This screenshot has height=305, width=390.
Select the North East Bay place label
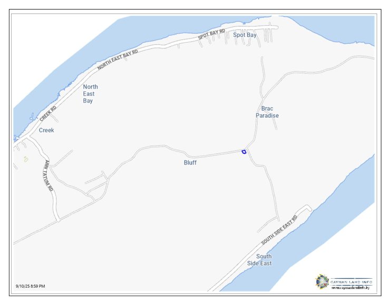90,94
